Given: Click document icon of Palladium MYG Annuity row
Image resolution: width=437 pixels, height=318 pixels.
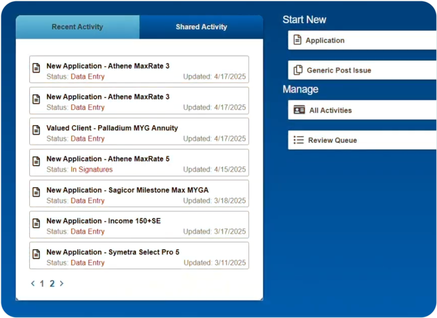Looking at the screenshot, I should 36,130.
